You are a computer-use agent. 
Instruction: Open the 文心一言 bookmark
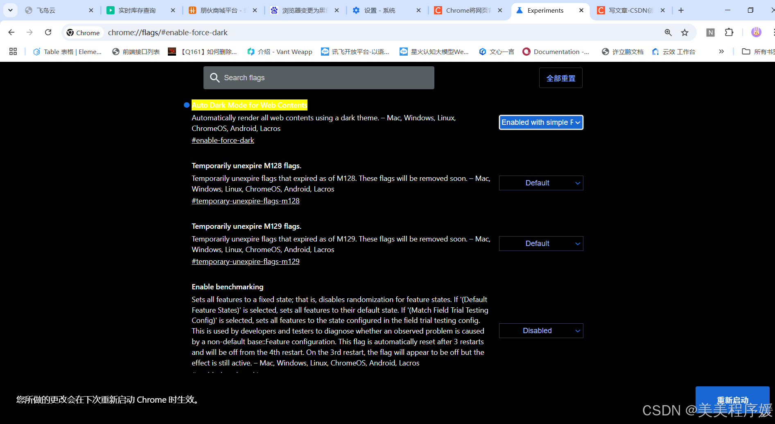click(x=497, y=52)
